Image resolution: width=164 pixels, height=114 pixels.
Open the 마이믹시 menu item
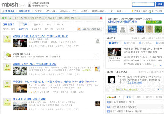(x=10, y=11)
